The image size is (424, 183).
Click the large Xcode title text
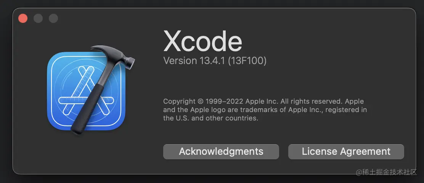click(x=202, y=41)
